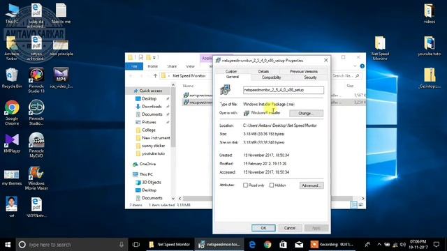Image resolution: width=447 pixels, height=251 pixels.
Task: Select Downloads in navigation pane
Action: [152, 106]
